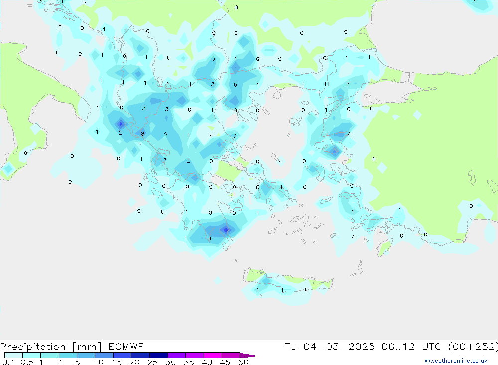The width and height of the screenshot is (498, 365).
Task: Click the 2–5 mm legend color swatch
Action: (x=68, y=355)
